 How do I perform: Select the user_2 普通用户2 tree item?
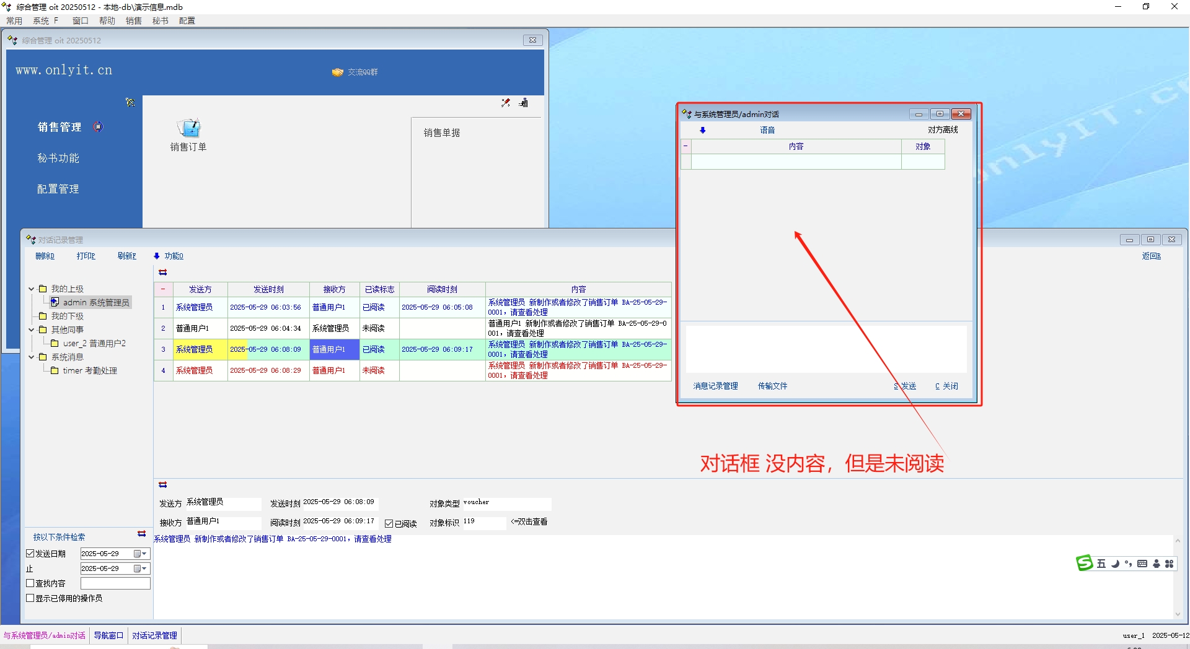[94, 343]
